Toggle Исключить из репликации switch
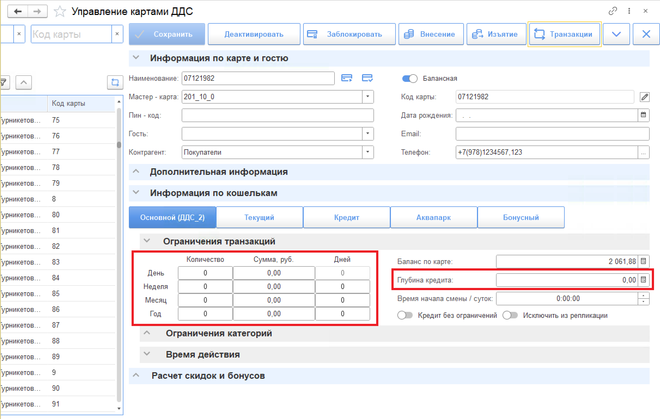Image resolution: width=660 pixels, height=419 pixels. click(510, 315)
